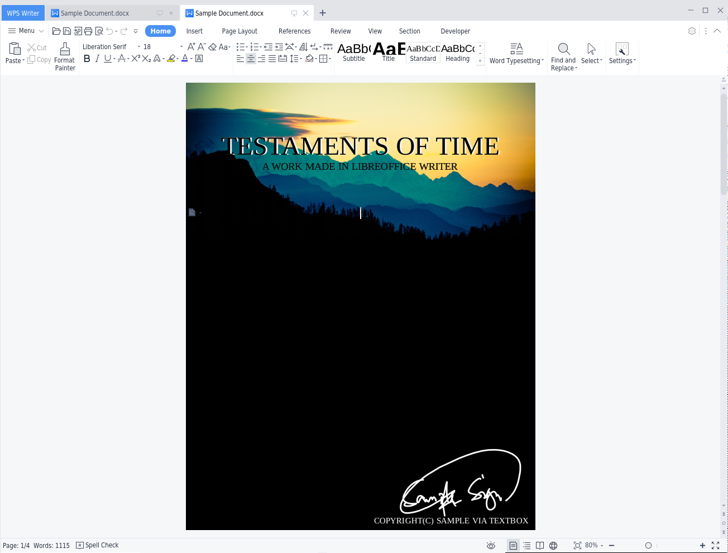The width and height of the screenshot is (728, 553).
Task: Click the new tab plus button
Action: pos(323,13)
